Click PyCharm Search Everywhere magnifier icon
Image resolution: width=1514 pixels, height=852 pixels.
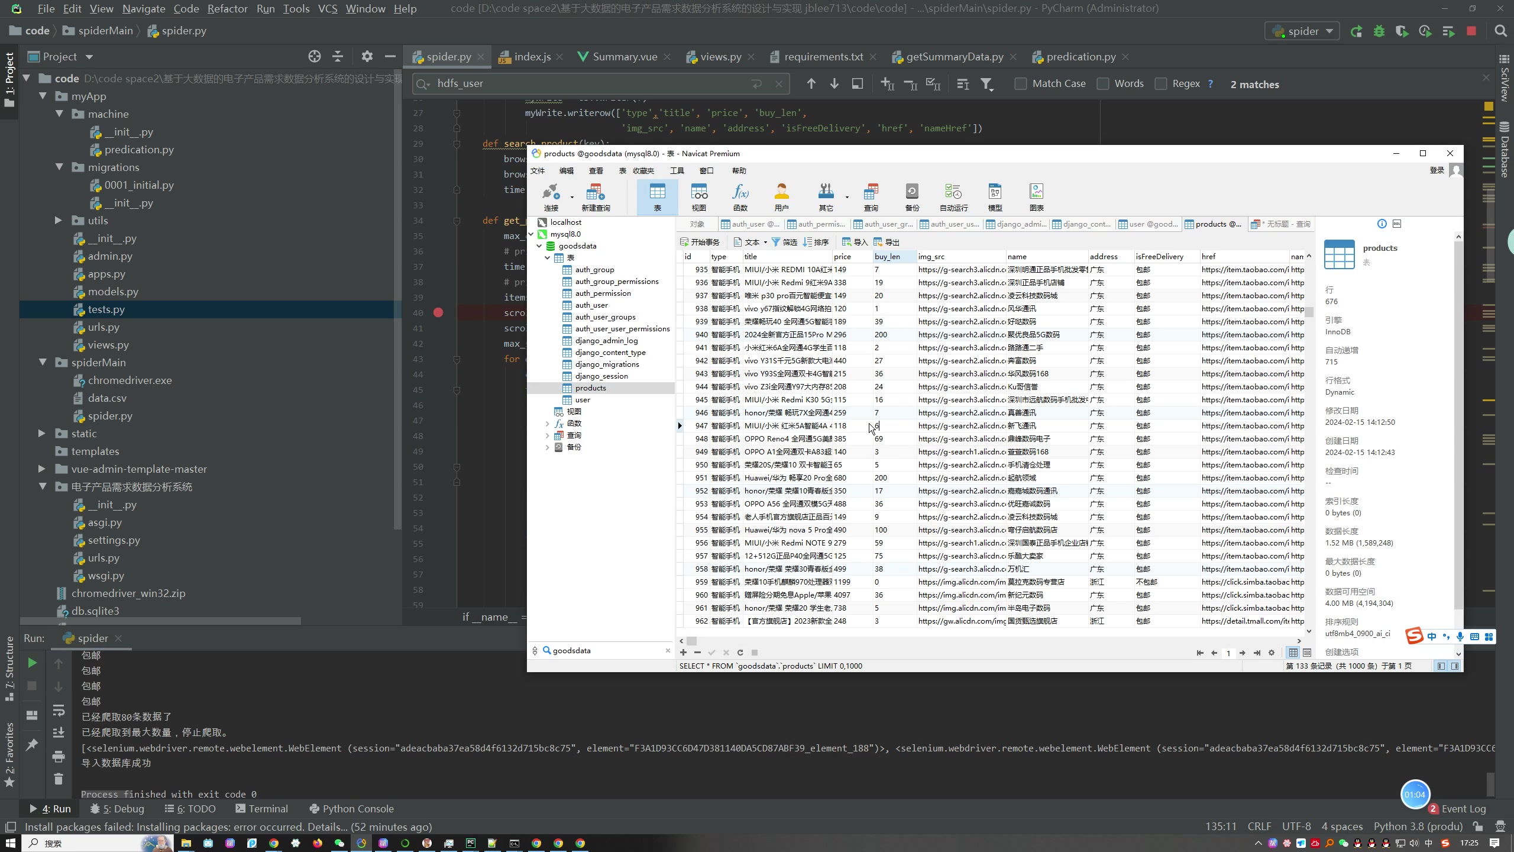(1500, 31)
